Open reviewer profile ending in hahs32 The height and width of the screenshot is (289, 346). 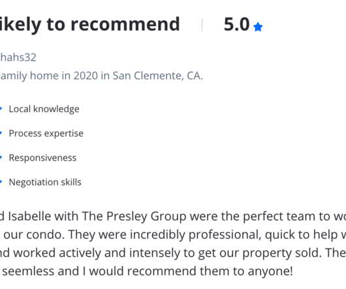click(18, 58)
